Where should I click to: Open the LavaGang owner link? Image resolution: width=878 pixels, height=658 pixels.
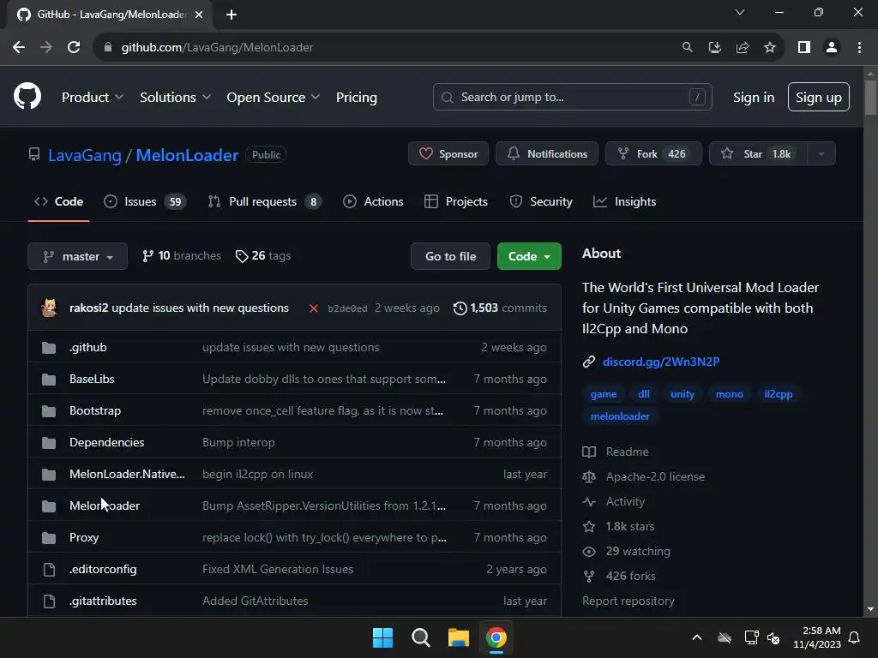tap(85, 155)
